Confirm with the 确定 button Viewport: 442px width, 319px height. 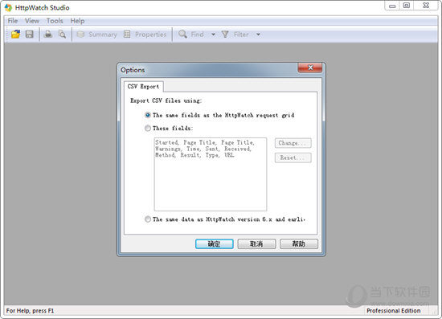point(215,243)
